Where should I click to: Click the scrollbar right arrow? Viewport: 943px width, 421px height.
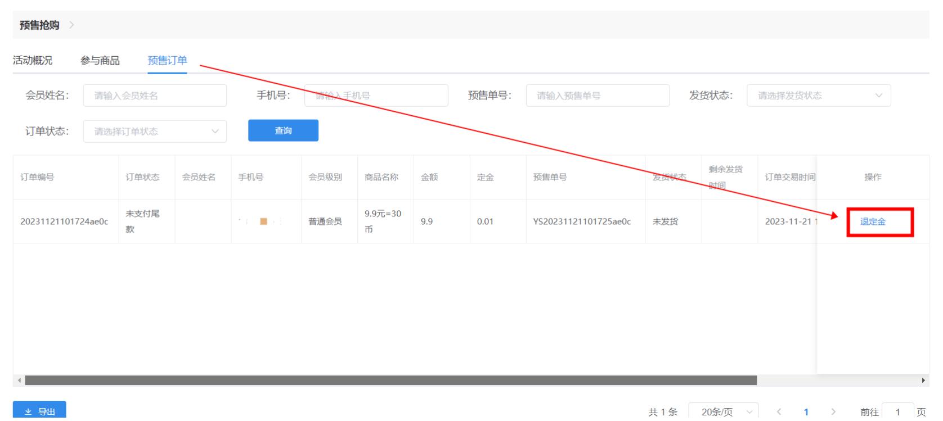pos(923,381)
